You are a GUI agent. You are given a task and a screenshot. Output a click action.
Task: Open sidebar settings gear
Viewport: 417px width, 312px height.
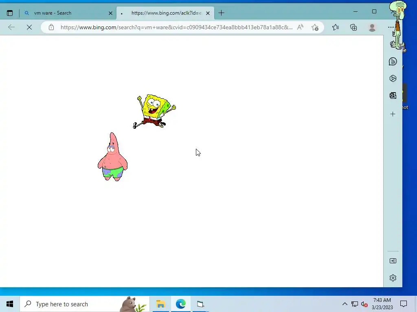click(393, 278)
